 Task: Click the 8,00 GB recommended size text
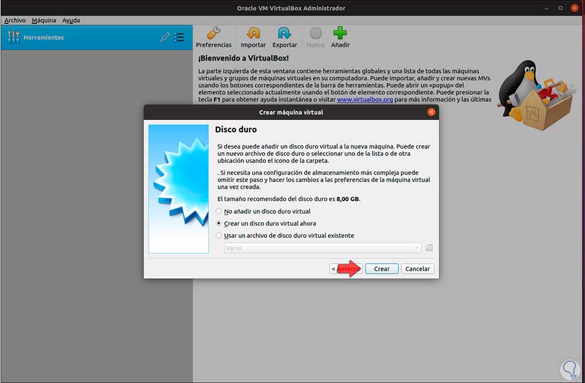tap(347, 199)
